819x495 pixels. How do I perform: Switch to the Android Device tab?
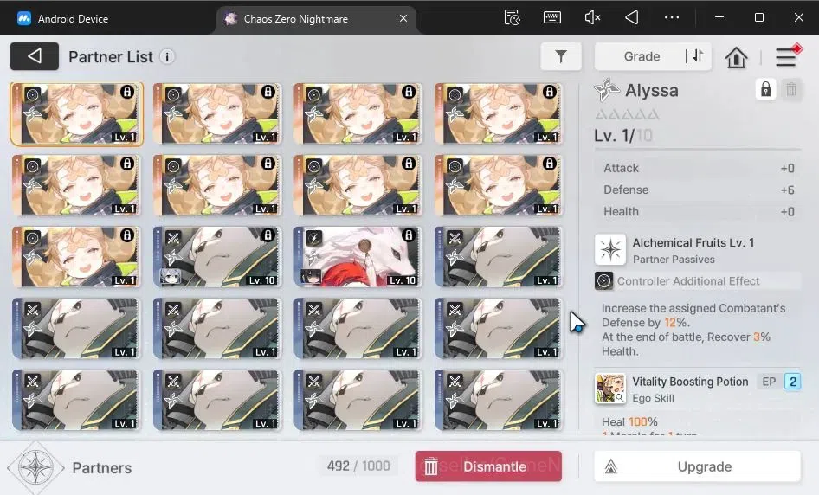point(62,19)
